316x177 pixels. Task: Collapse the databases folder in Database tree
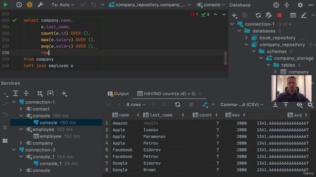[x=239, y=31]
